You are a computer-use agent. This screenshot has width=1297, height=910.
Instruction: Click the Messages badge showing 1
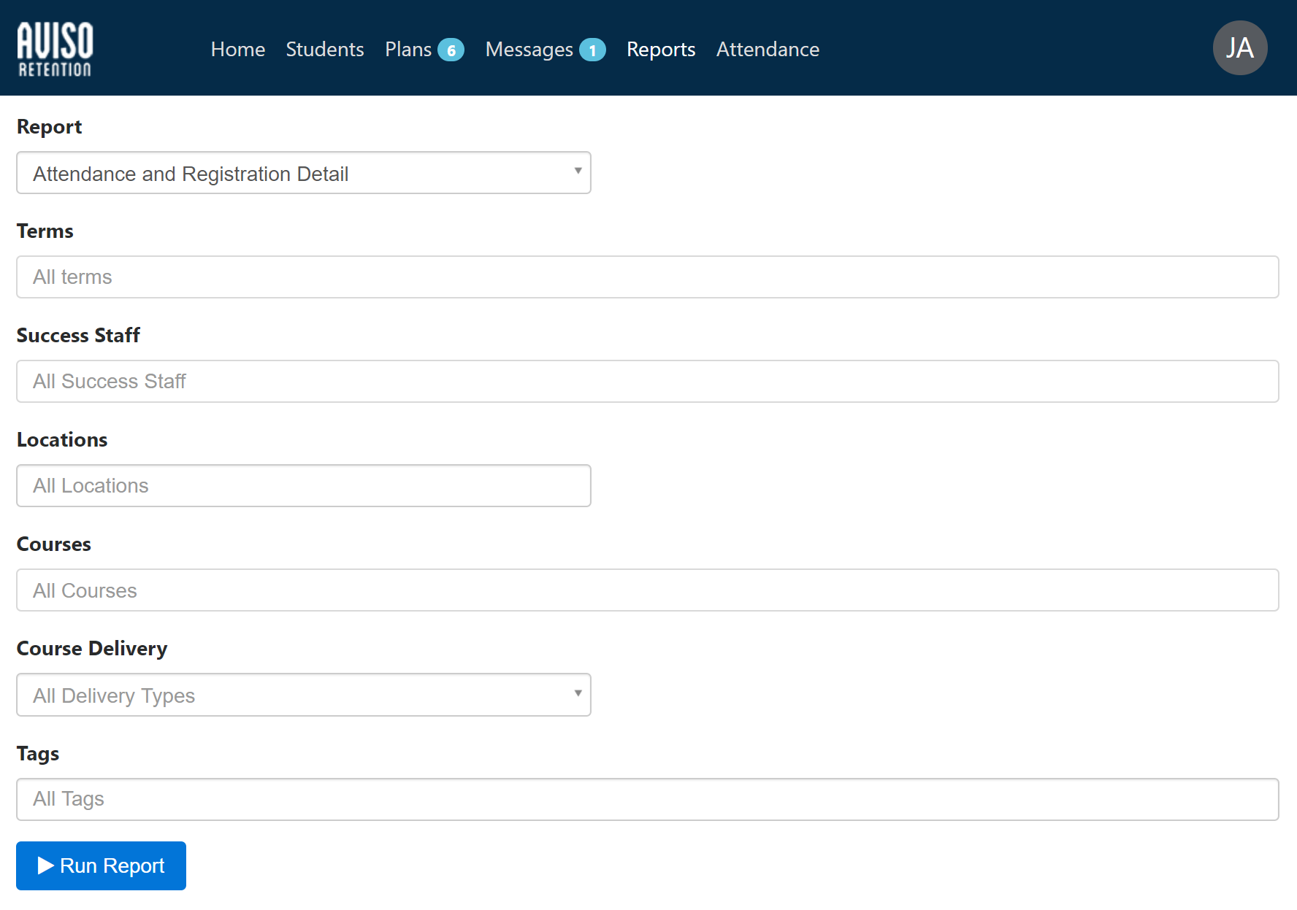coord(592,50)
